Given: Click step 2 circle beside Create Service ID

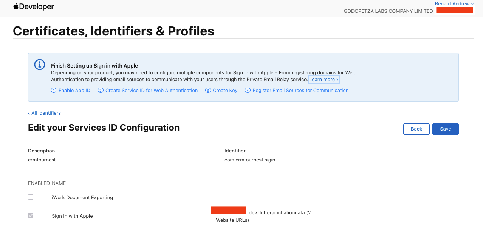Looking at the screenshot, I should (101, 91).
